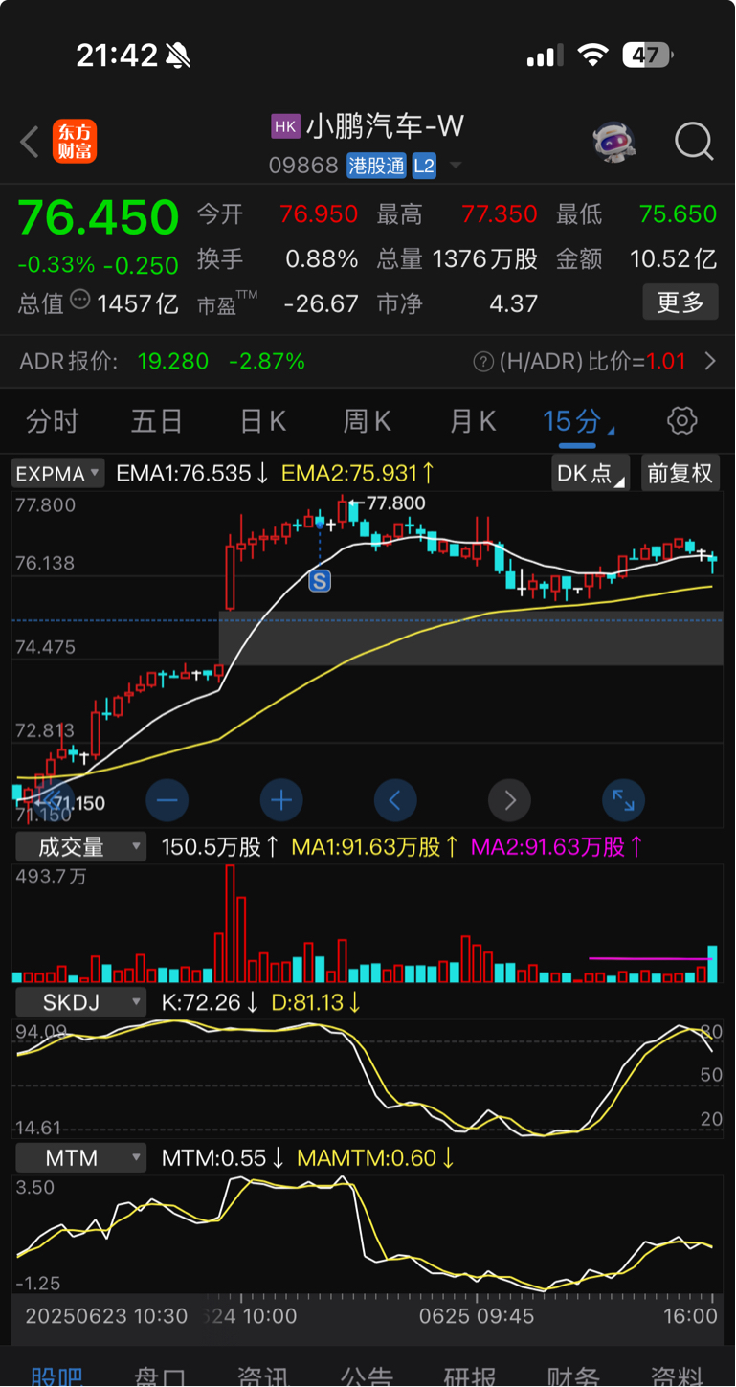Open the DK点 dropdown
This screenshot has height=1387, width=736.
point(591,473)
